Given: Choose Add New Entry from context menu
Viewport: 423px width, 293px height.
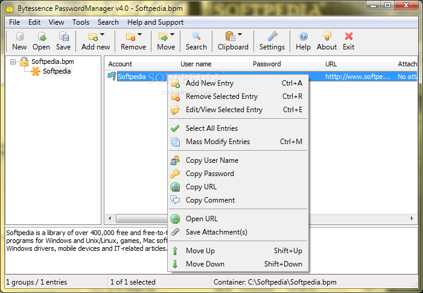Looking at the screenshot, I should tap(238, 83).
